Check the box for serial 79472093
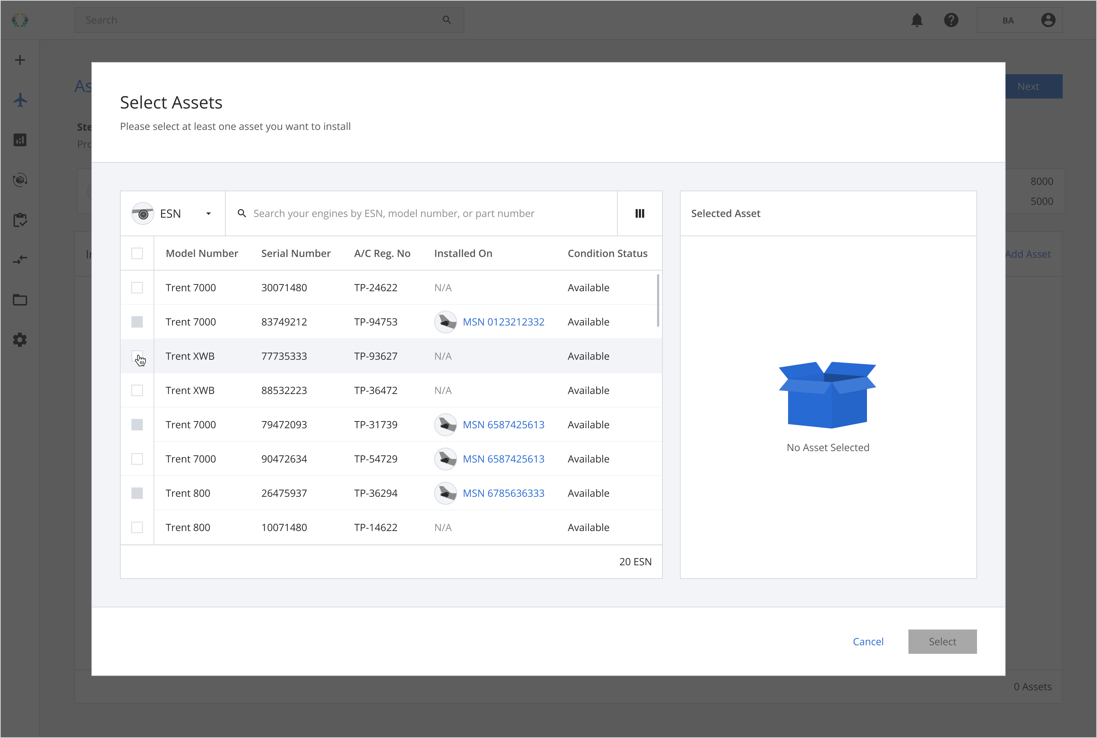 (137, 425)
